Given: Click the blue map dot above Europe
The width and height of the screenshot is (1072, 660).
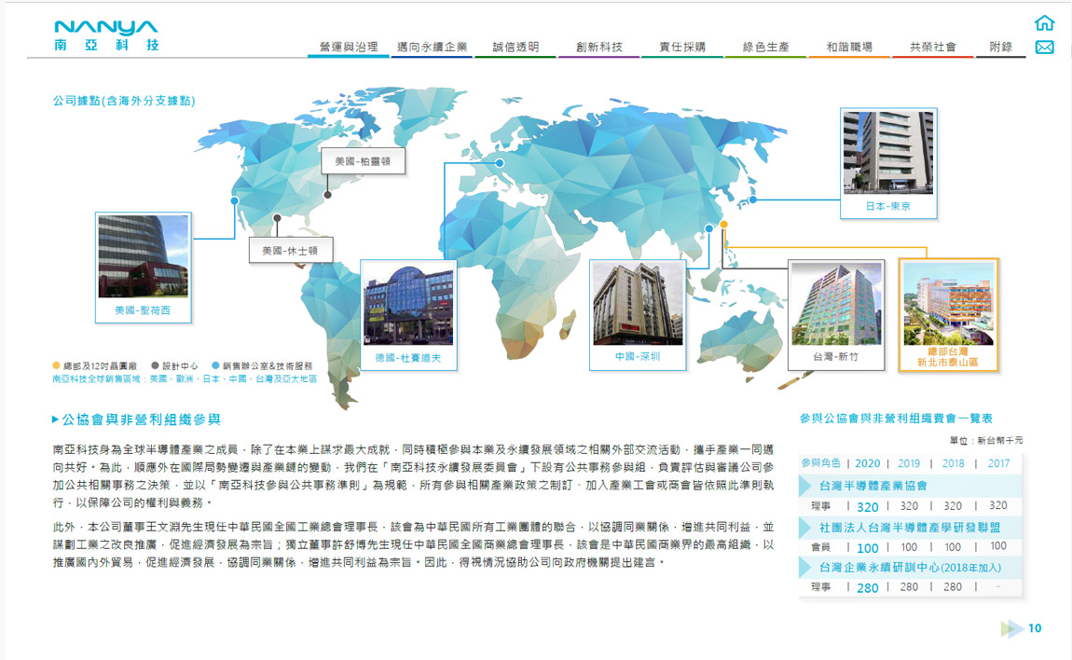Looking at the screenshot, I should click(x=500, y=163).
